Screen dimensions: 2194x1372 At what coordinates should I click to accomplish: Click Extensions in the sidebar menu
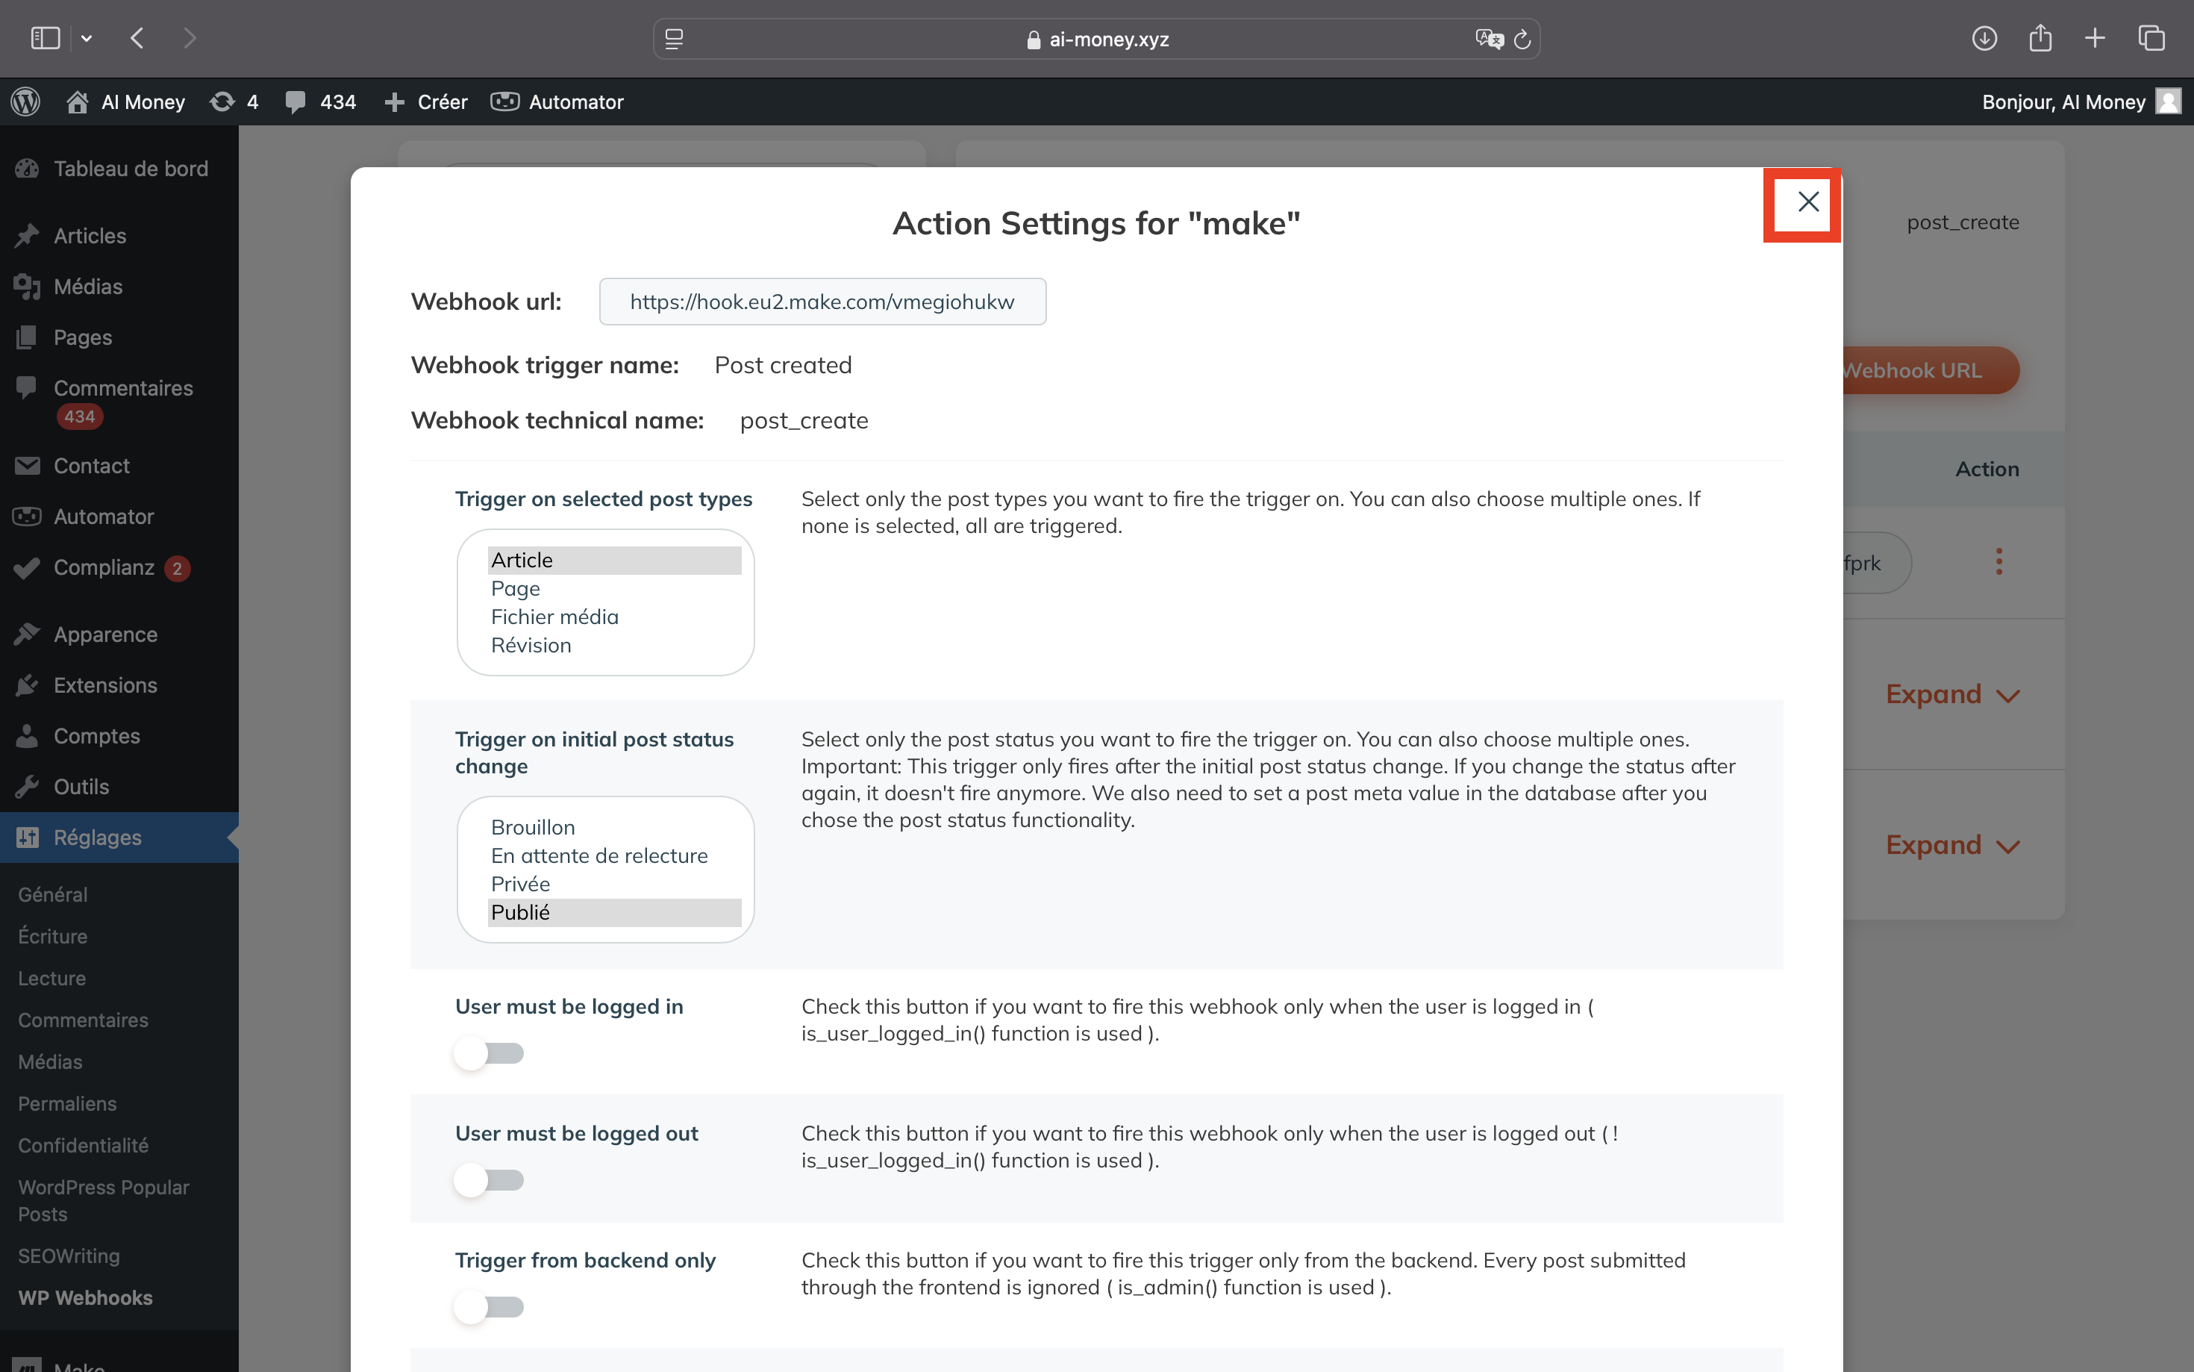tap(106, 685)
